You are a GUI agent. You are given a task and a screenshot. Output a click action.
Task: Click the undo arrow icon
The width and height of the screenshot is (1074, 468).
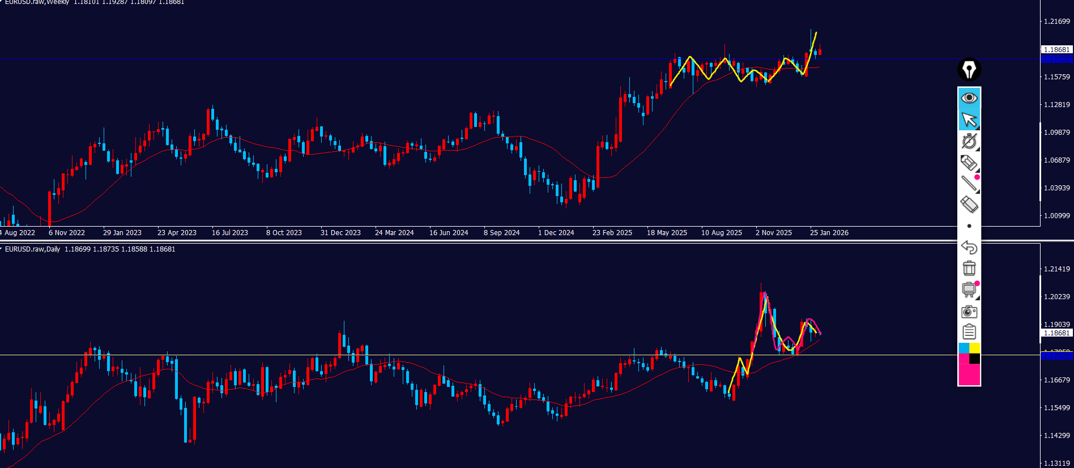[x=969, y=247]
